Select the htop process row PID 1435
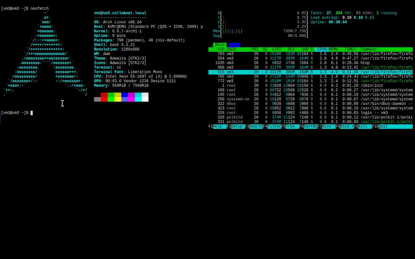 click(311, 63)
